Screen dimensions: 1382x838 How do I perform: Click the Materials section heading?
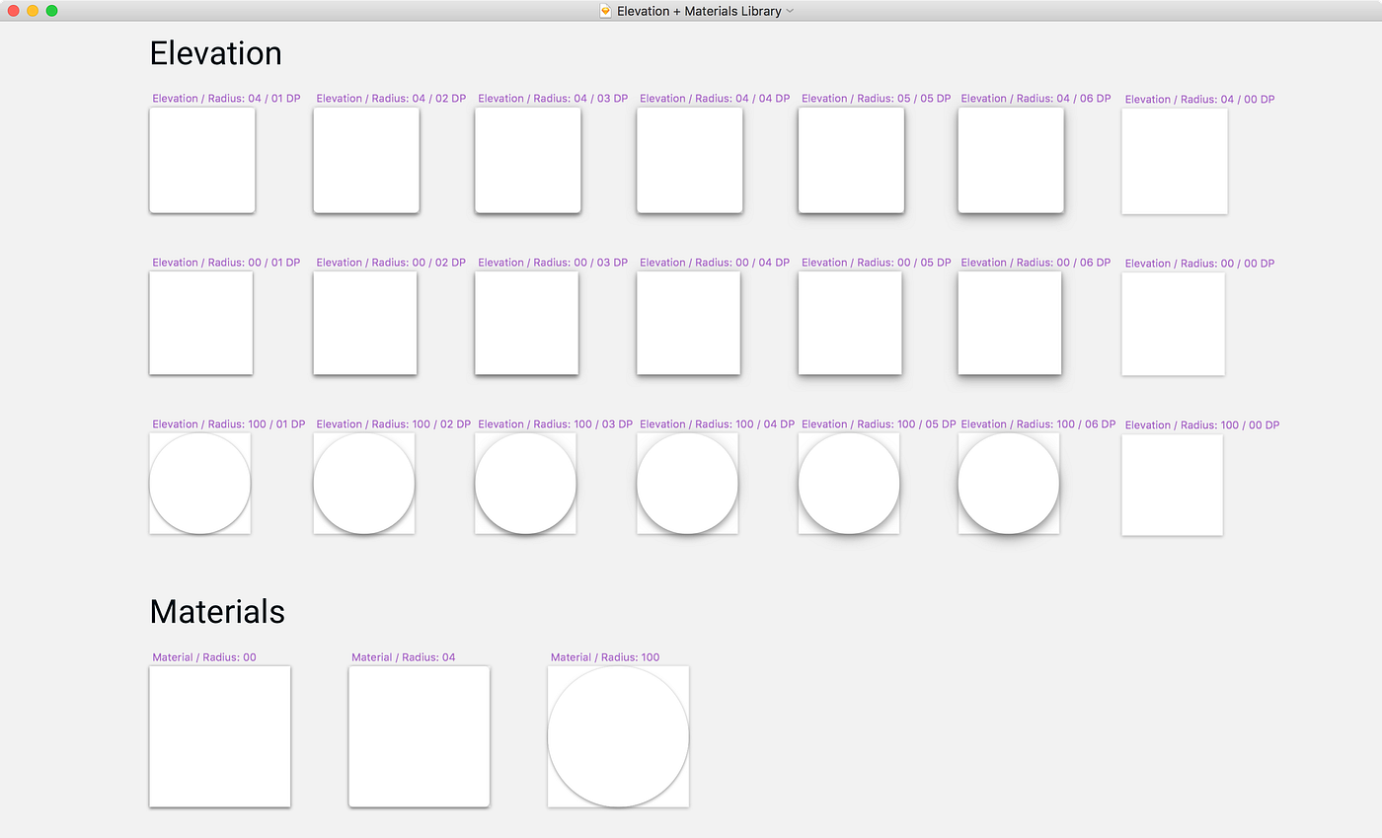tap(216, 611)
